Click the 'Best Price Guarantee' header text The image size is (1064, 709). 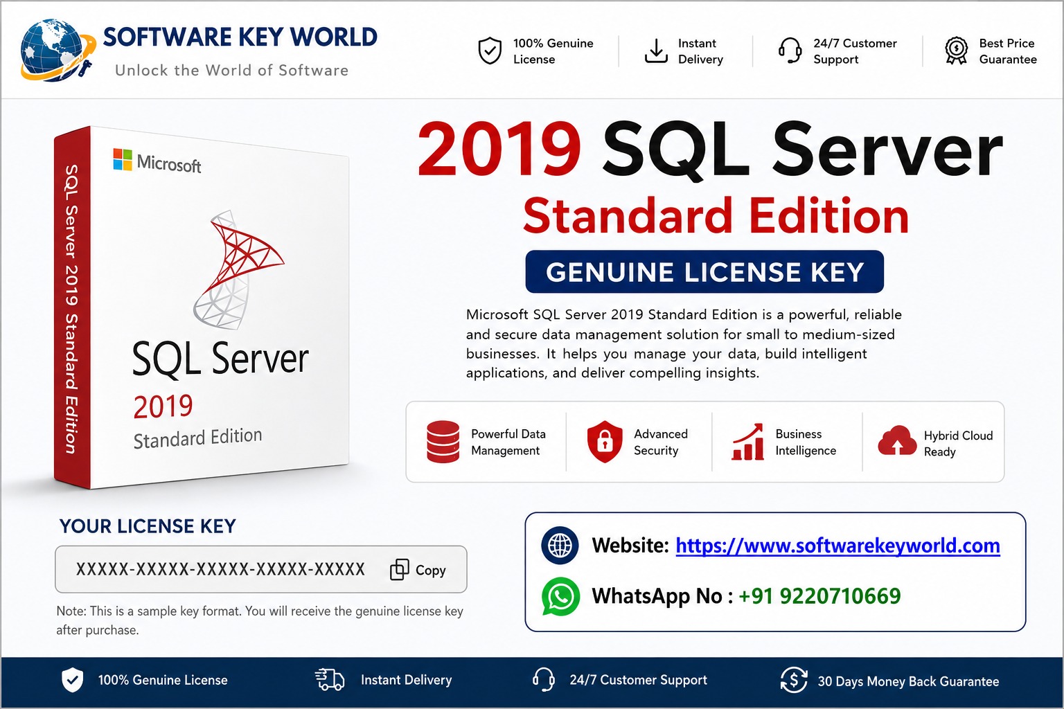tap(1008, 51)
